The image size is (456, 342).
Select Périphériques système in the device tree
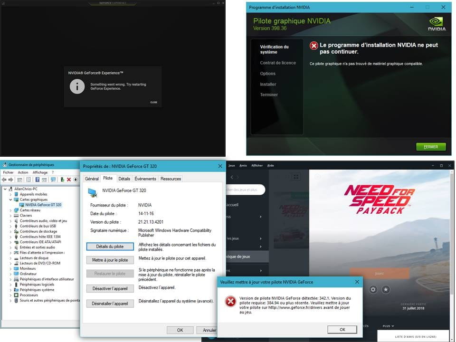(37, 290)
